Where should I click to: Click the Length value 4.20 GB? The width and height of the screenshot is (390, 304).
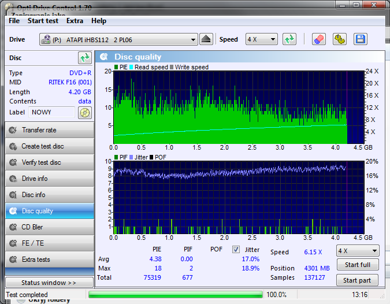coord(80,92)
